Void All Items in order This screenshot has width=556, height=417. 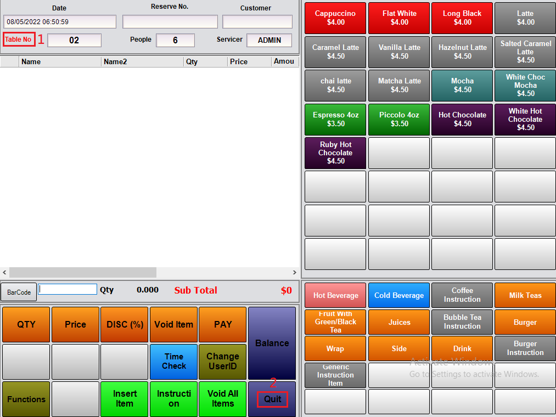223,399
